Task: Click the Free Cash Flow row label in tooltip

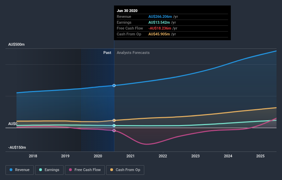Action: [130, 28]
